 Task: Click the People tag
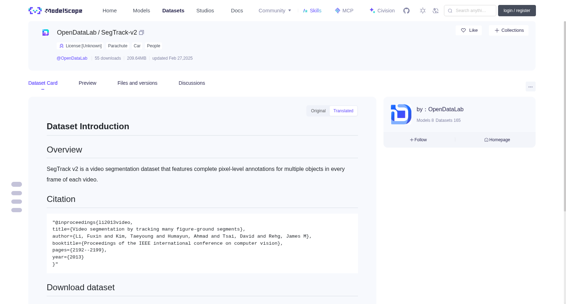(154, 46)
